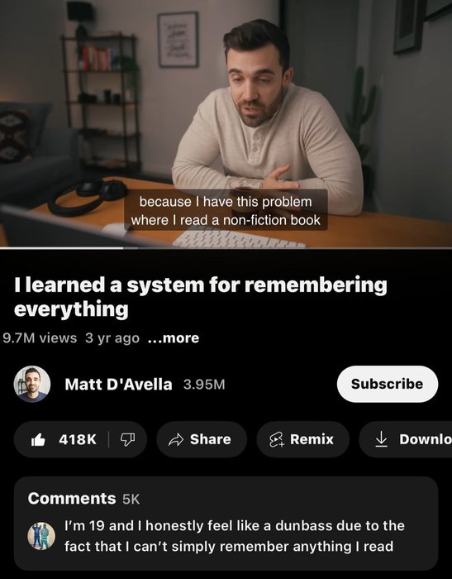Open the top comment text

235,536
